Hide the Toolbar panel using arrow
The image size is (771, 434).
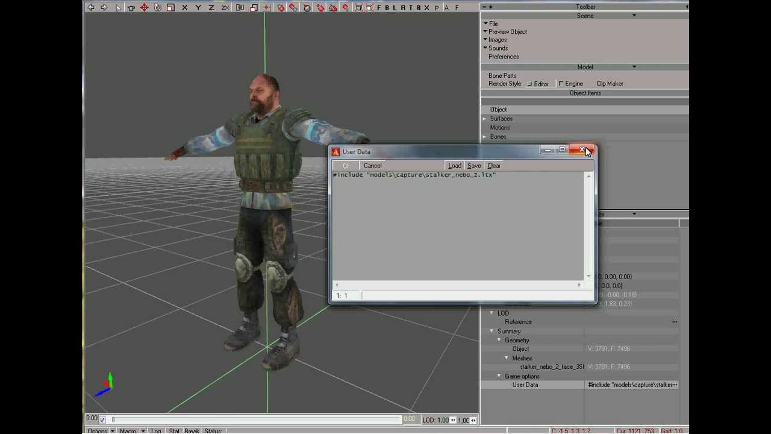click(687, 7)
